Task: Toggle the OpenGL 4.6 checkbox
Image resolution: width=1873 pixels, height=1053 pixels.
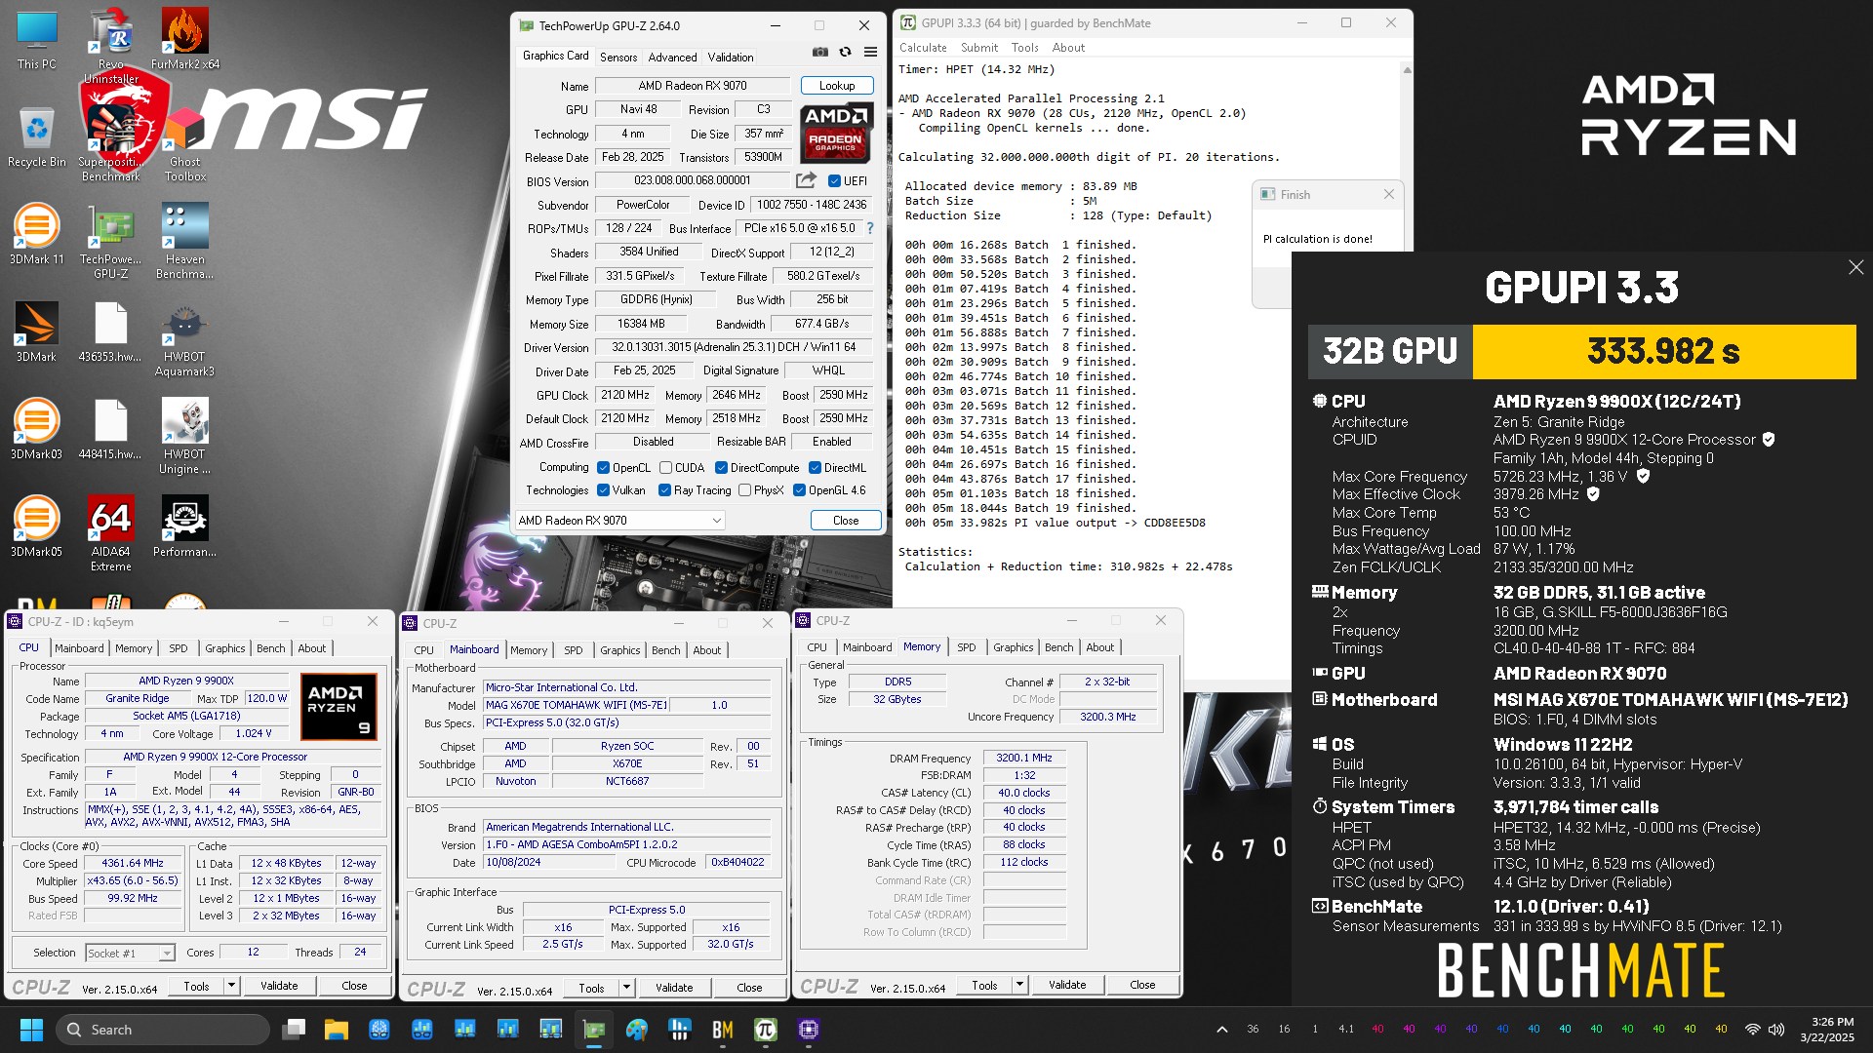Action: (x=799, y=490)
